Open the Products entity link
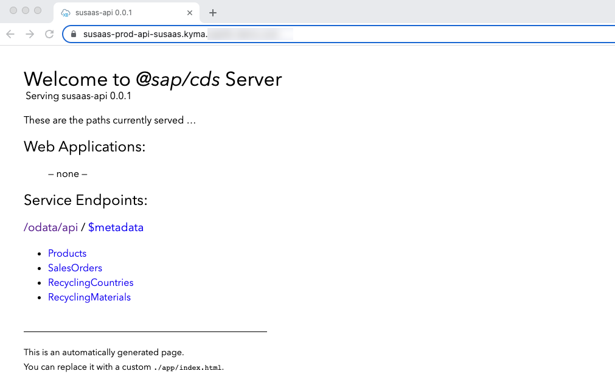This screenshot has height=385, width=615. (x=67, y=253)
